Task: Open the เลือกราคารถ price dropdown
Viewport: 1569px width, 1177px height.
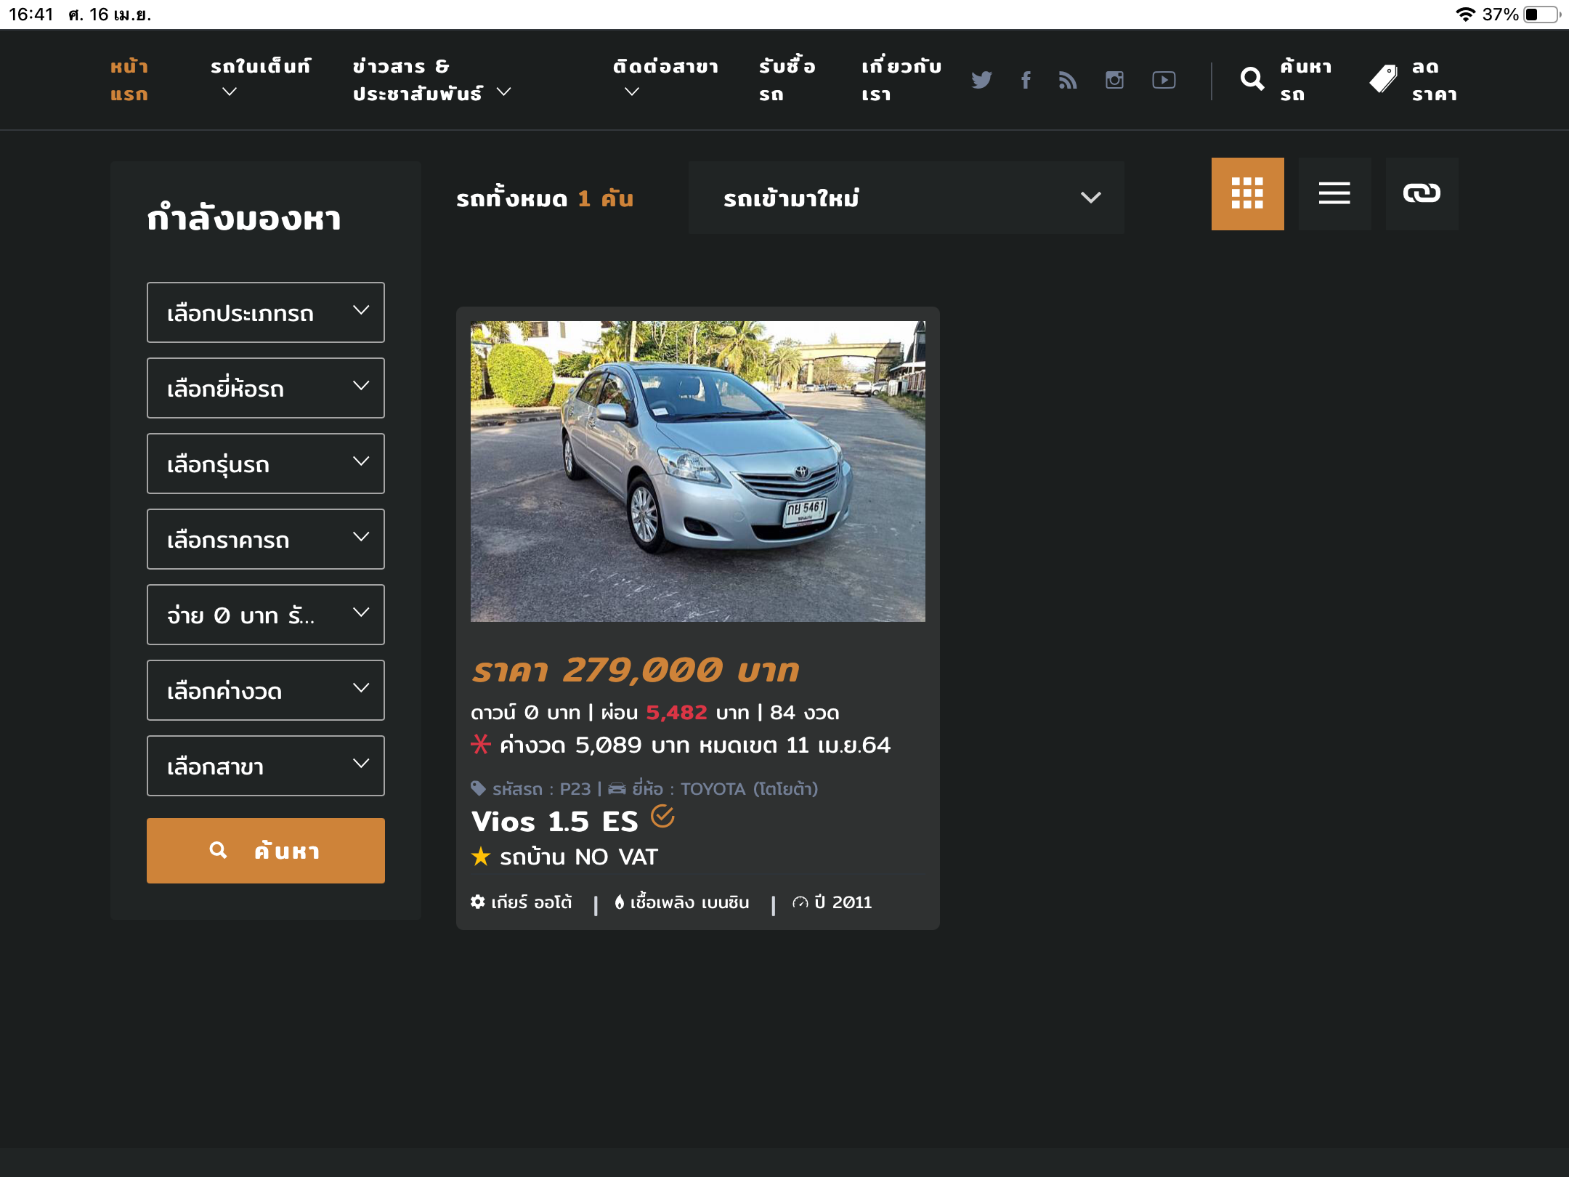Action: click(x=266, y=539)
